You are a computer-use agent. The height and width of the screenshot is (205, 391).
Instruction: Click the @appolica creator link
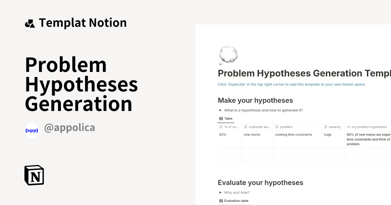pyautogui.click(x=70, y=128)
